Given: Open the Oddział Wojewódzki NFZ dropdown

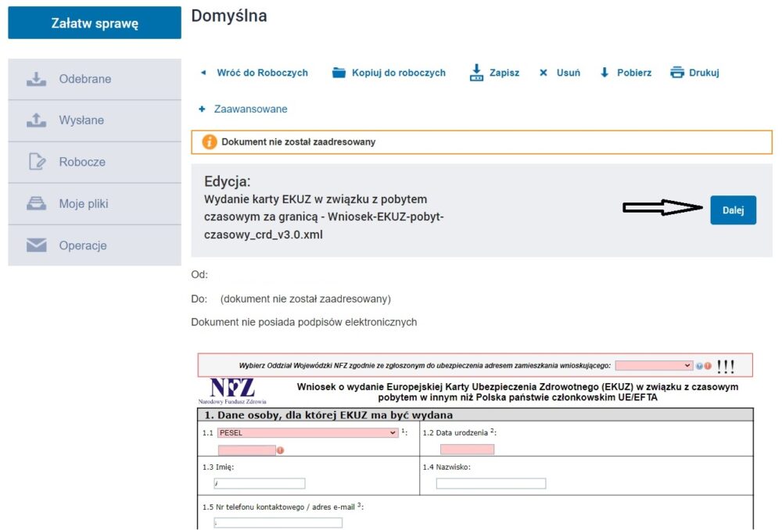Looking at the screenshot, I should click(x=654, y=365).
